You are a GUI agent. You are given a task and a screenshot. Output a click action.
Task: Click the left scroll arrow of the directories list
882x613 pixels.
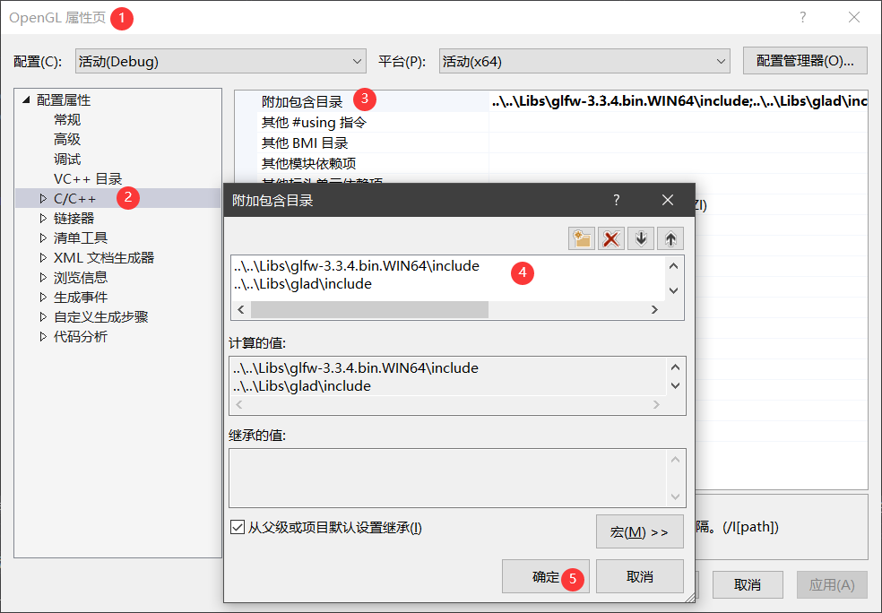241,310
